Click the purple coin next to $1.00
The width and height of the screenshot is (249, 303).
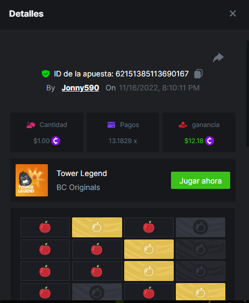(x=55, y=140)
